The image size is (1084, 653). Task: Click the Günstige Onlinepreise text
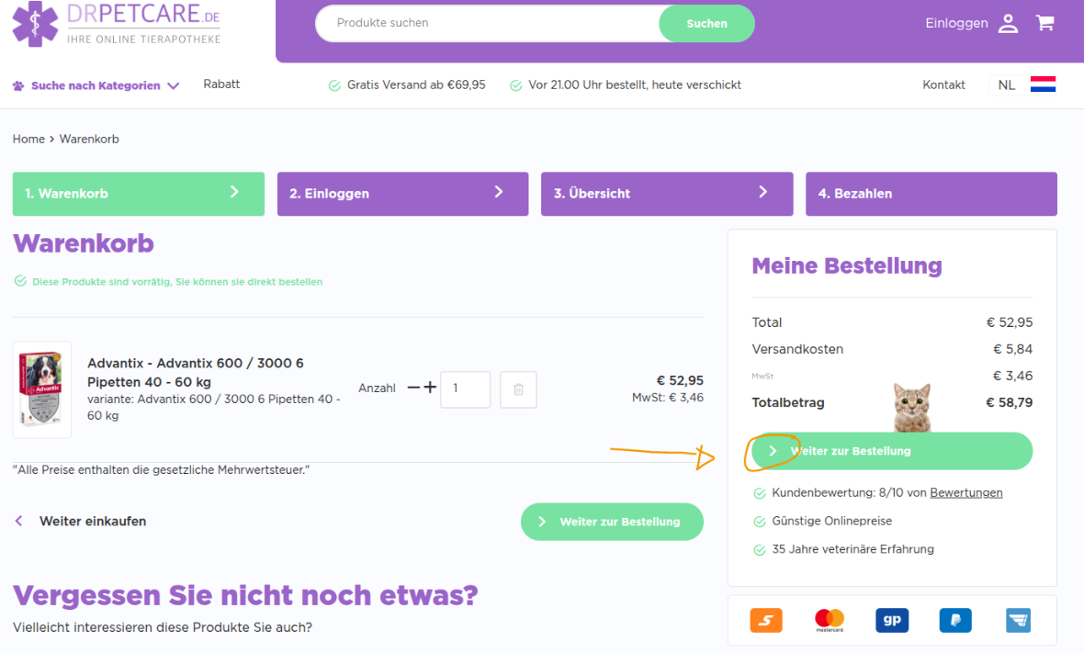[831, 521]
